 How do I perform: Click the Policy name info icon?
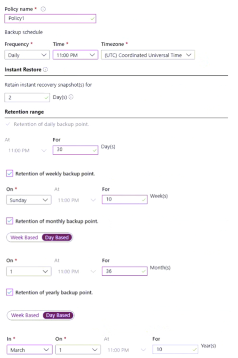[43, 9]
